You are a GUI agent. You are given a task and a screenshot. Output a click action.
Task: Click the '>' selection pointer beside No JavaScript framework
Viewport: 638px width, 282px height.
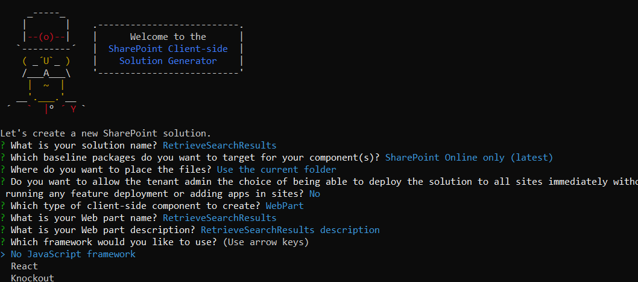tap(3, 254)
